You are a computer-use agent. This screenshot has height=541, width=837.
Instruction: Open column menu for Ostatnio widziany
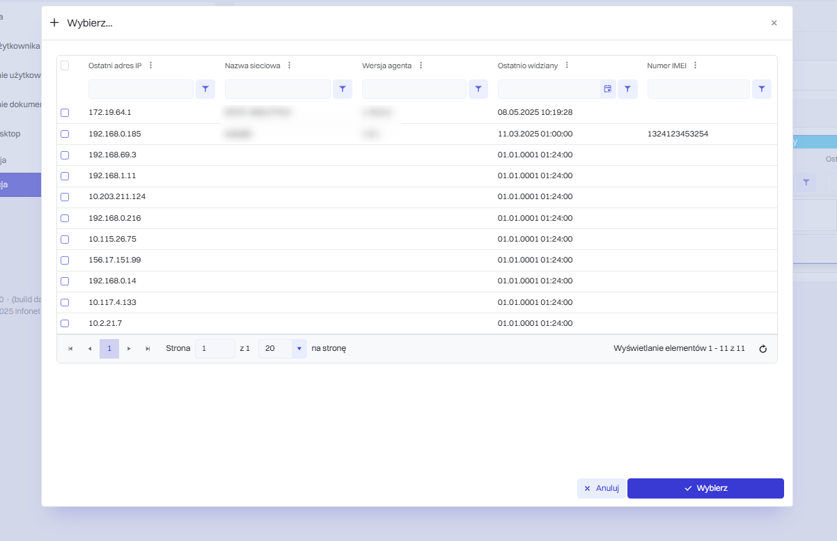pyautogui.click(x=567, y=65)
